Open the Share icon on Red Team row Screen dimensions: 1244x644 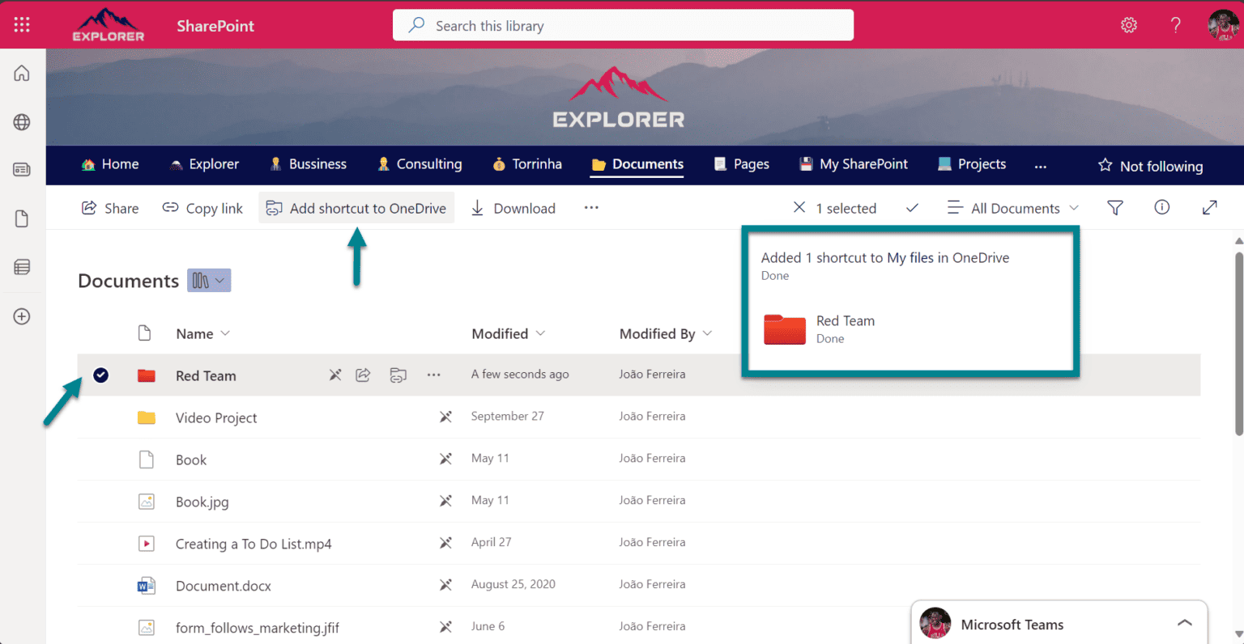363,375
